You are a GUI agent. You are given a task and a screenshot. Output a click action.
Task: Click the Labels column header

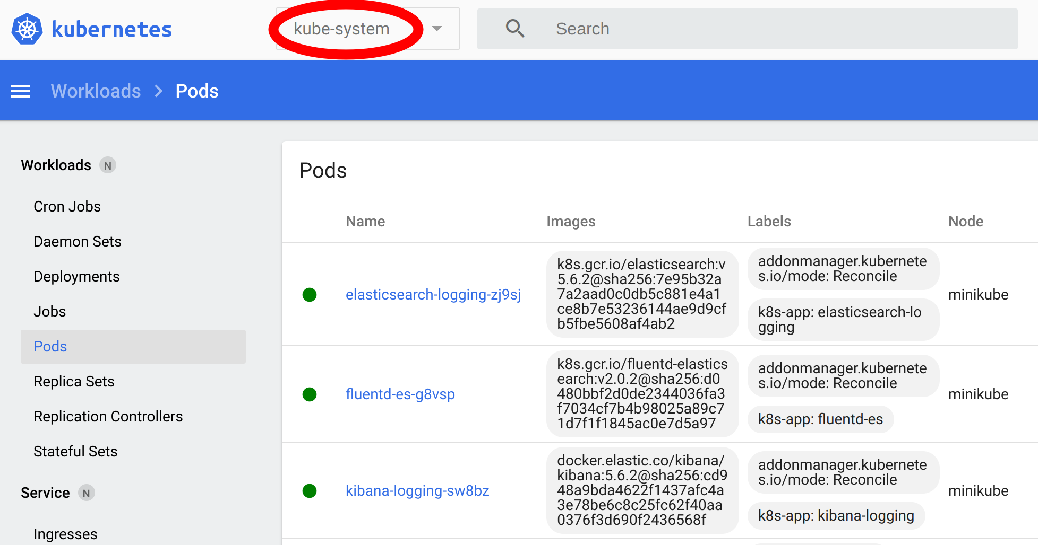pos(769,222)
